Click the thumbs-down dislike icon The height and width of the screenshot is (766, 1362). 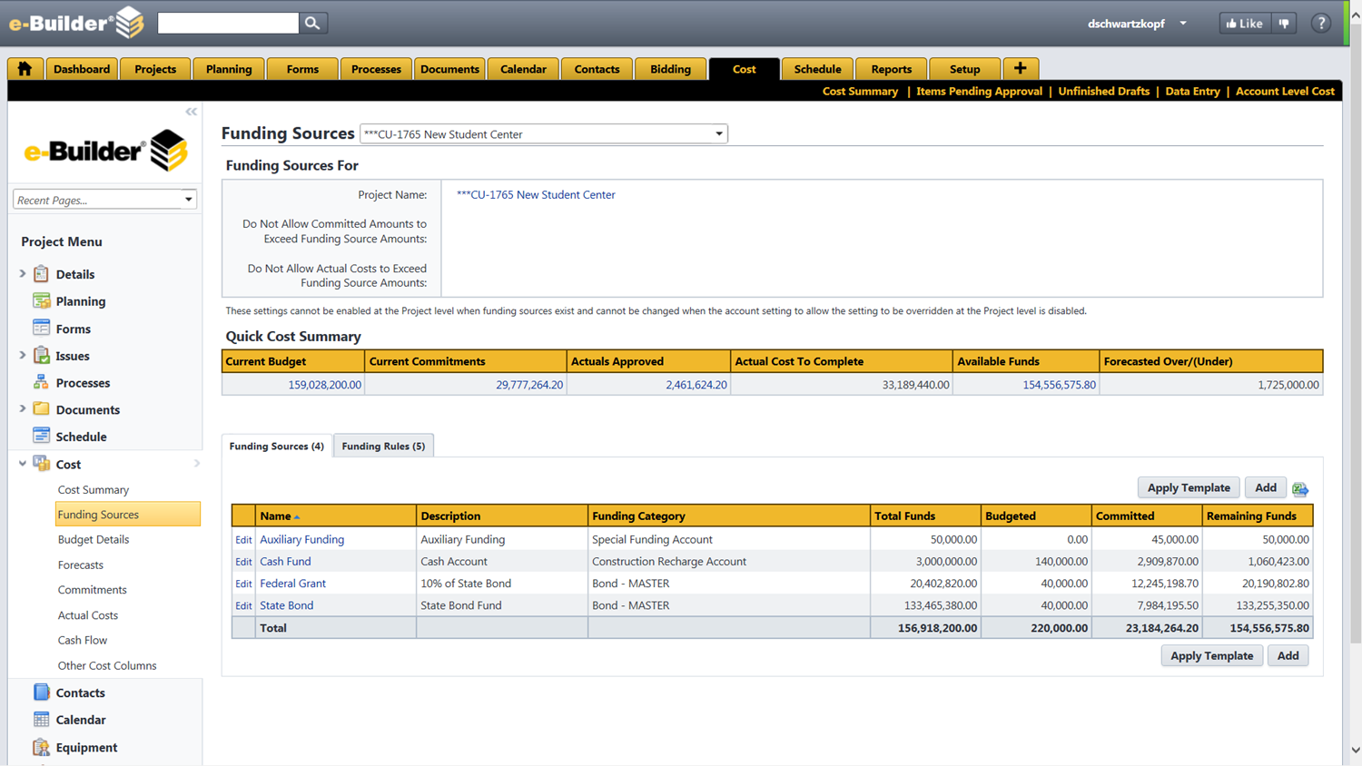[x=1285, y=24]
